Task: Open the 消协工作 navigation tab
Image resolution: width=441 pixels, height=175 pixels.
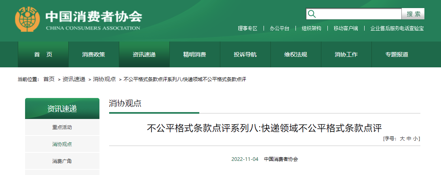Action: [x=346, y=54]
